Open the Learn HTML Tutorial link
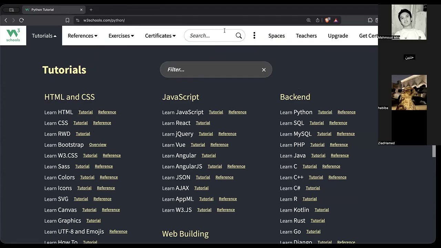Image resolution: width=441 pixels, height=248 pixels. [x=85, y=112]
